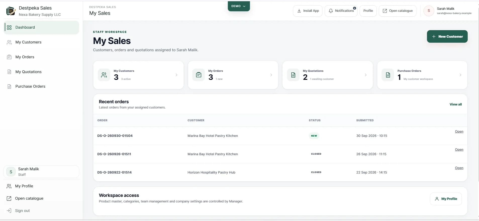
Task: Click the Sarah Malik Staff user card in sidebar
Action: (41, 172)
